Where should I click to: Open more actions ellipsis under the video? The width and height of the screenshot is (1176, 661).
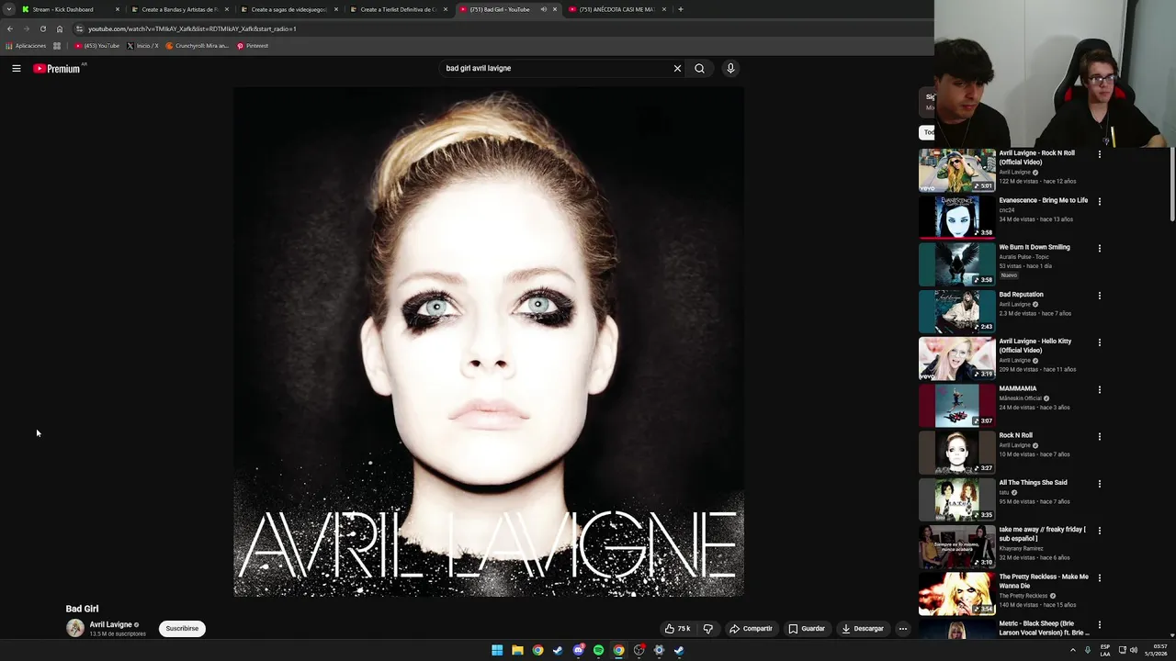tap(903, 629)
